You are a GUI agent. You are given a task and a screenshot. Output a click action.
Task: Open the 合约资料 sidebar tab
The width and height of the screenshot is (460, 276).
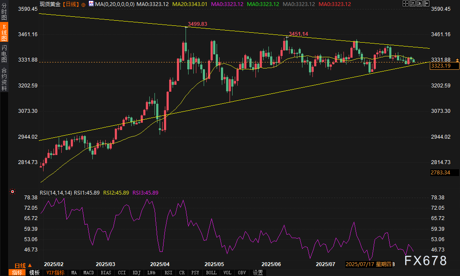pos(4,79)
